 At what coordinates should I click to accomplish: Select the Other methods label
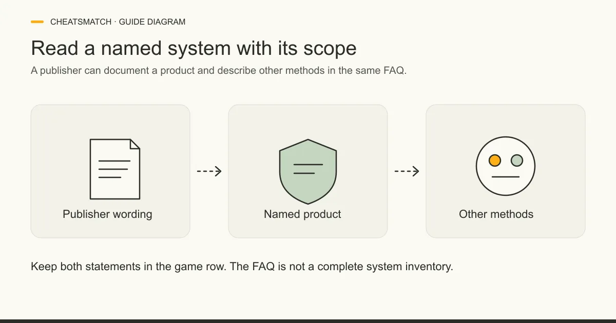click(x=496, y=214)
